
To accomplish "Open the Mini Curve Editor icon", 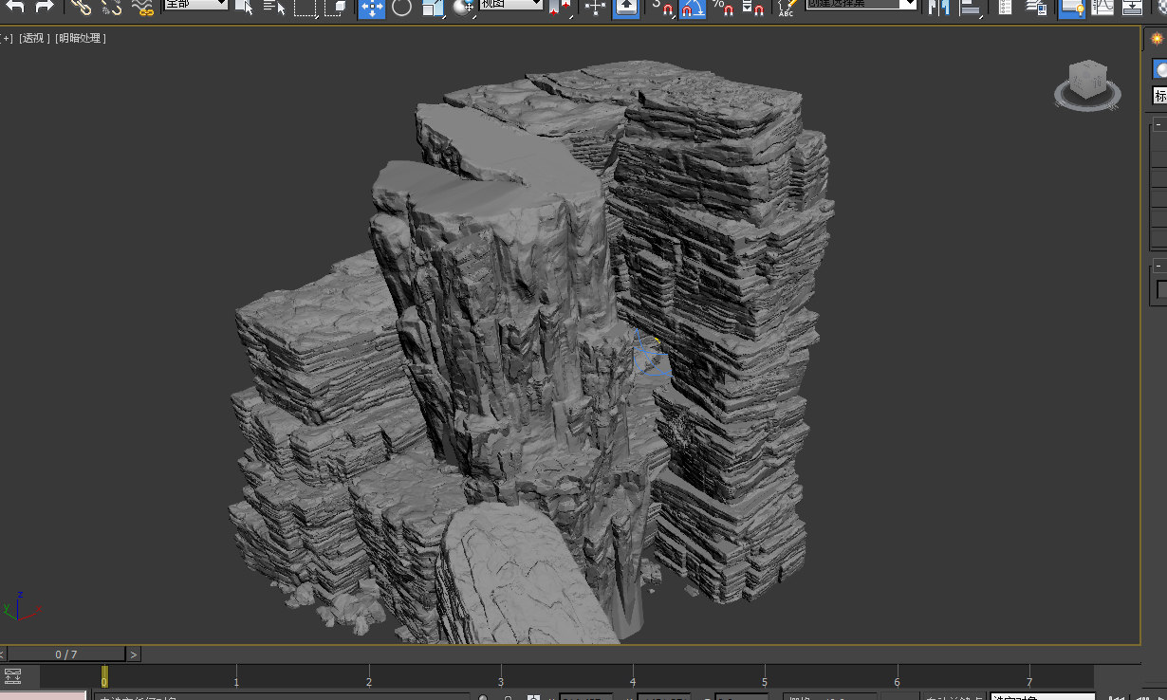I will (x=12, y=677).
